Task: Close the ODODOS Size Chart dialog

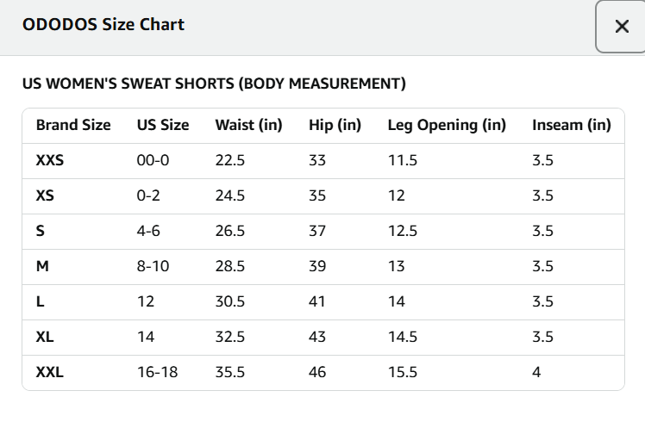Action: (621, 27)
